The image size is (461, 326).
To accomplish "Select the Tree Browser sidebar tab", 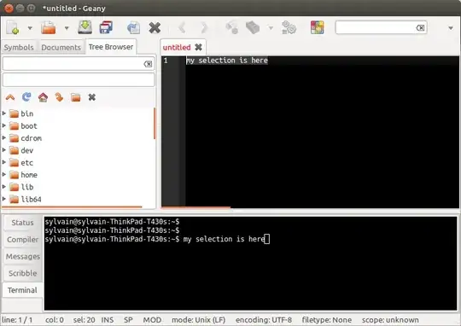I will pos(111,47).
